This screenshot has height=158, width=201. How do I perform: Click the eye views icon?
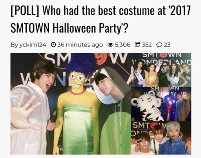[x=110, y=45]
